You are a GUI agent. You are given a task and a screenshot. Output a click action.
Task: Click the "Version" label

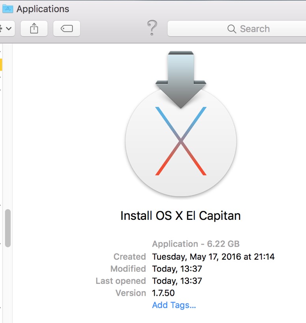click(131, 293)
